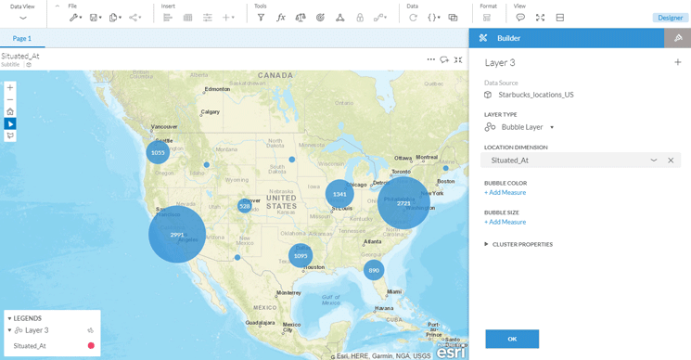The height and width of the screenshot is (360, 691).
Task: Click the Refresh data icon
Action: pos(413,18)
